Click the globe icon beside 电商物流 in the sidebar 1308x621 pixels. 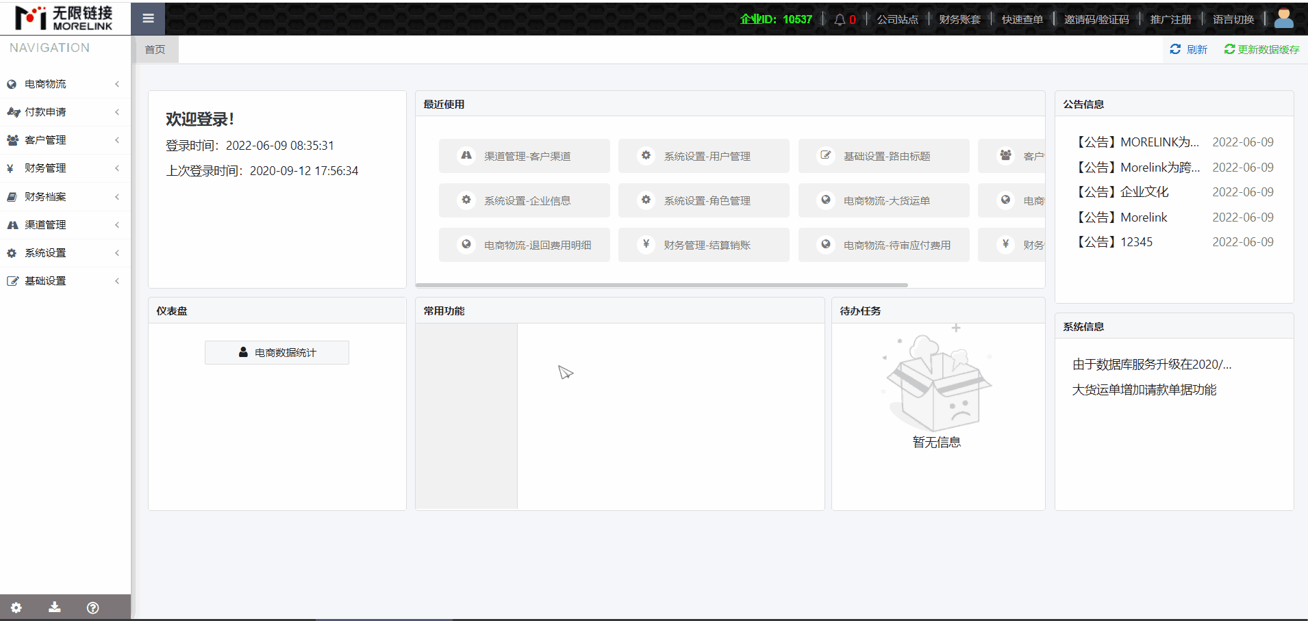[x=12, y=84]
